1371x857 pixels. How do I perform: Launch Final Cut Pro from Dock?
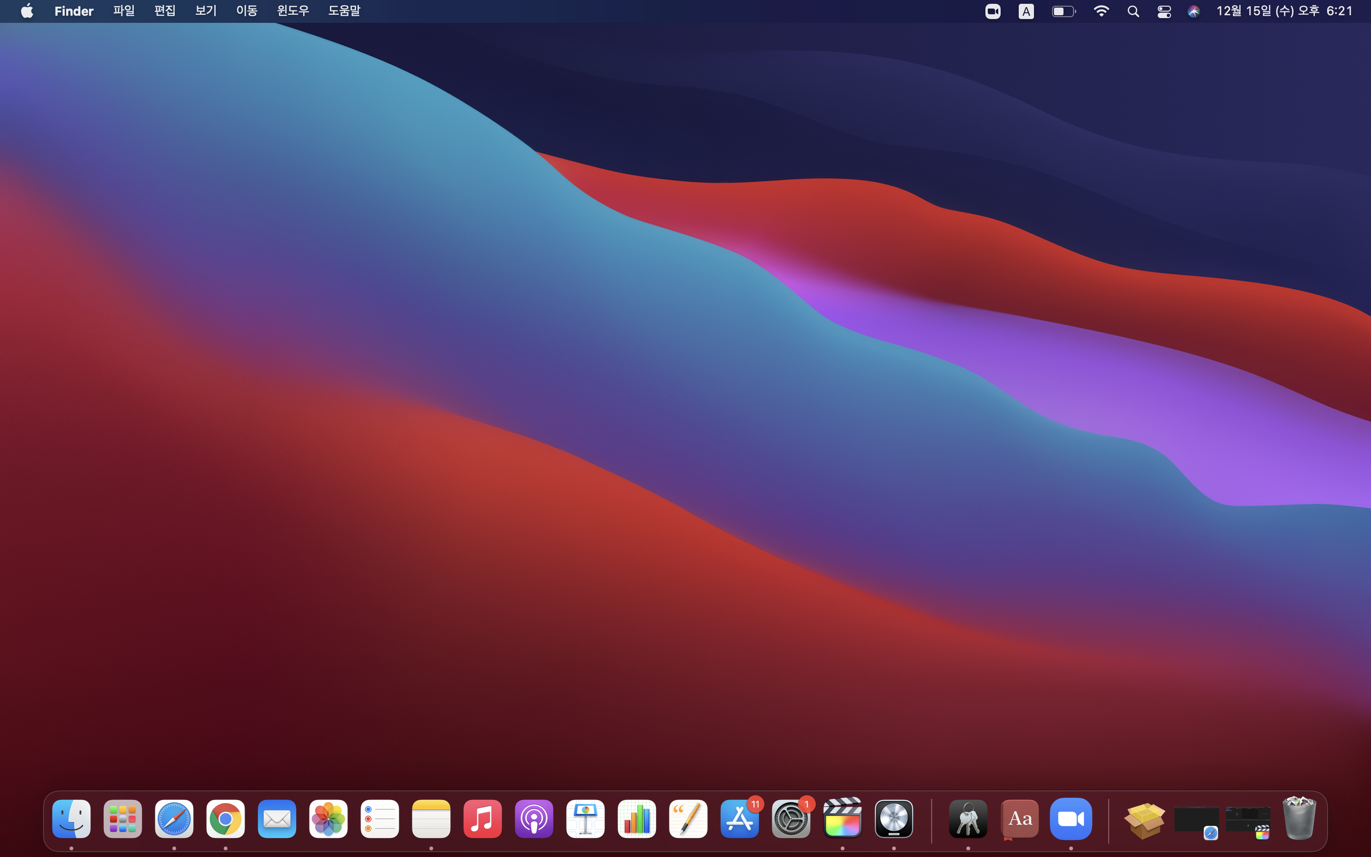pos(843,818)
